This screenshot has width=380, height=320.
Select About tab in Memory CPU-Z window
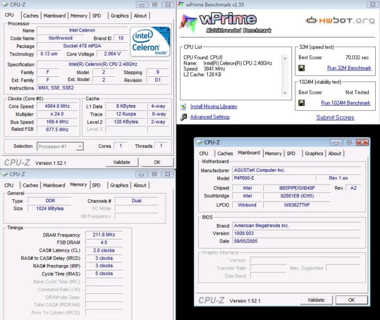click(140, 186)
